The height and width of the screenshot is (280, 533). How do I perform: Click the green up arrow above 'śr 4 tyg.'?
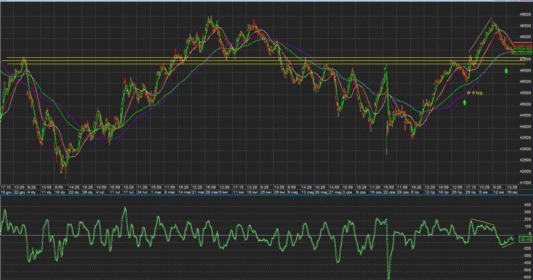click(465, 102)
